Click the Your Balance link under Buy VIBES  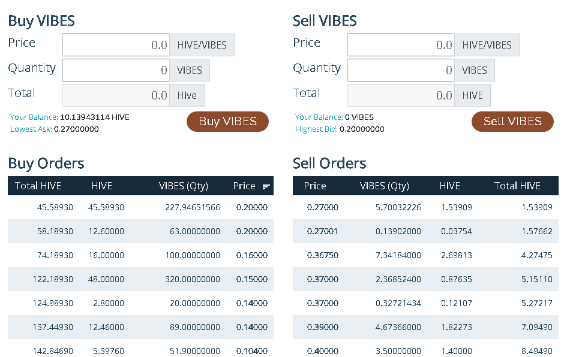[34, 117]
